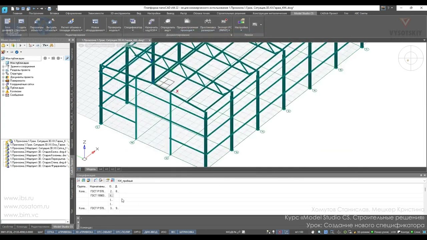Open Расчет объема и площади объекта
The width and height of the screenshot is (427, 240).
[x=71, y=25]
